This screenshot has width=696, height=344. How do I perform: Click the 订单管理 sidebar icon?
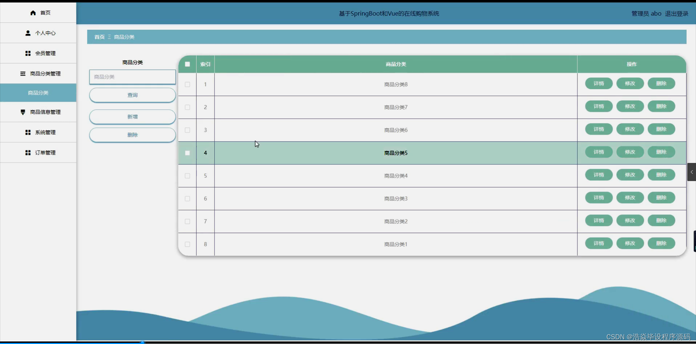click(28, 152)
